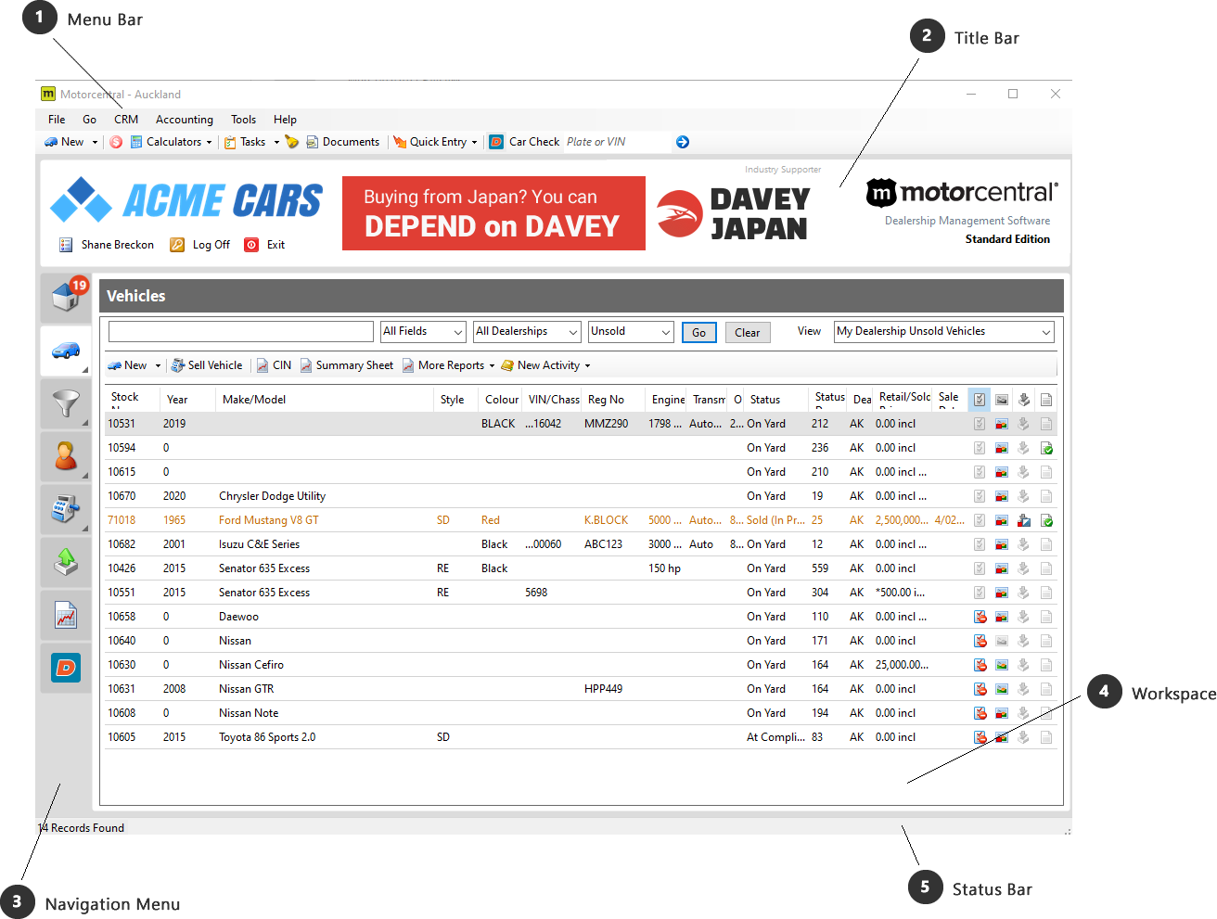Image resolution: width=1217 pixels, height=919 pixels.
Task: Open the Accounting menu
Action: click(x=185, y=120)
